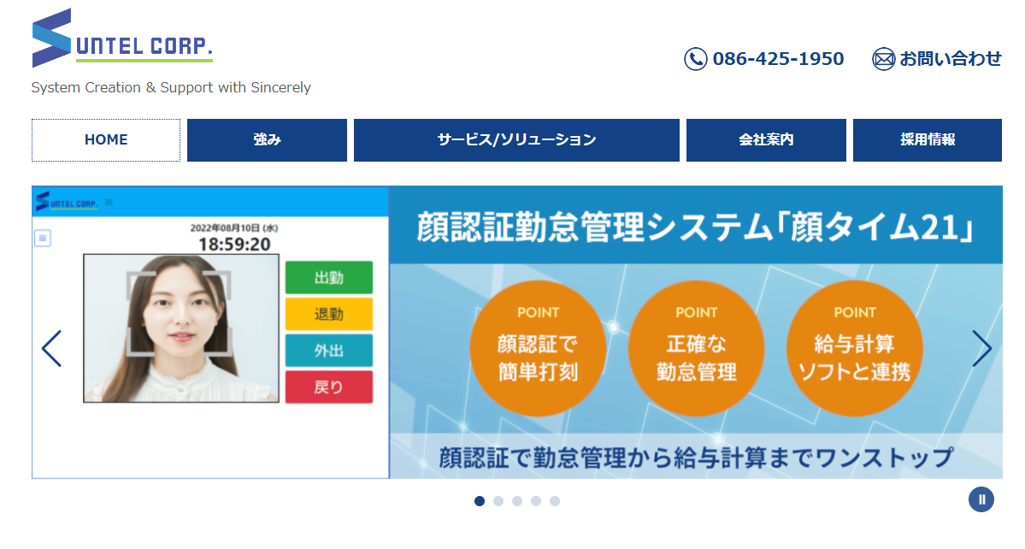Click the 顔認証で簡単打刻 point circle
Screen dimensions: 1025x549
point(538,348)
